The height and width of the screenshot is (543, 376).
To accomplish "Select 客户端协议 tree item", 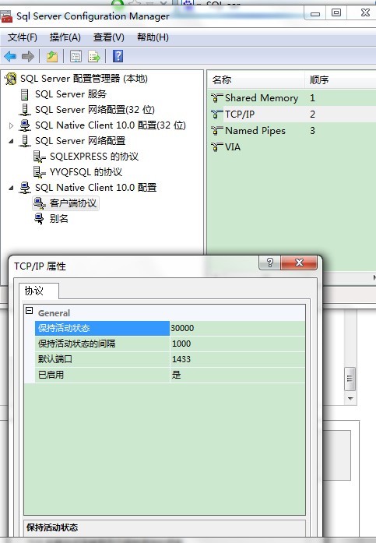I will pos(73,203).
